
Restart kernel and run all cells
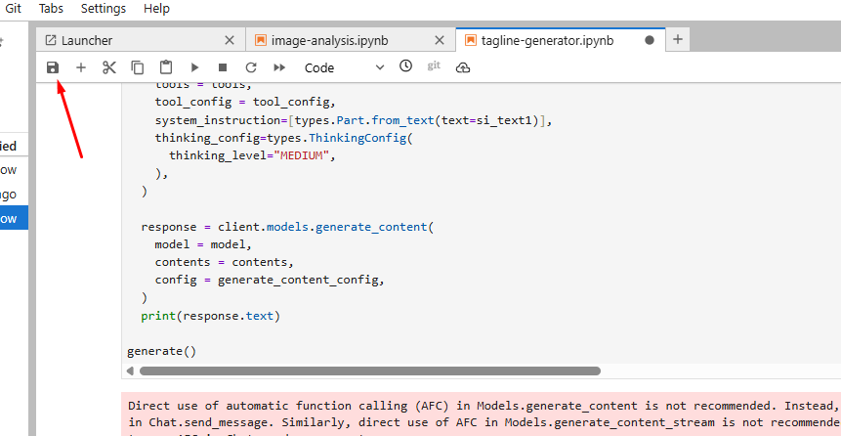point(279,67)
